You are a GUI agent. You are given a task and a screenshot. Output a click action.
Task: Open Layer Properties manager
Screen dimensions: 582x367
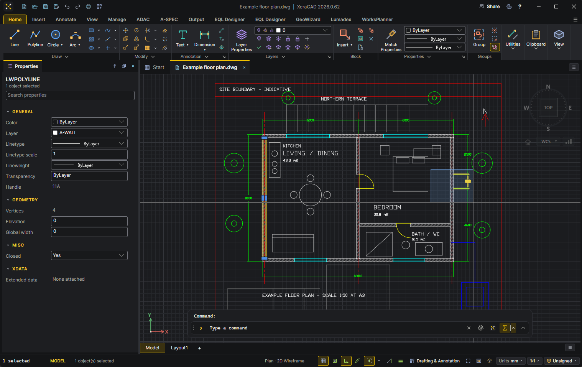point(242,40)
